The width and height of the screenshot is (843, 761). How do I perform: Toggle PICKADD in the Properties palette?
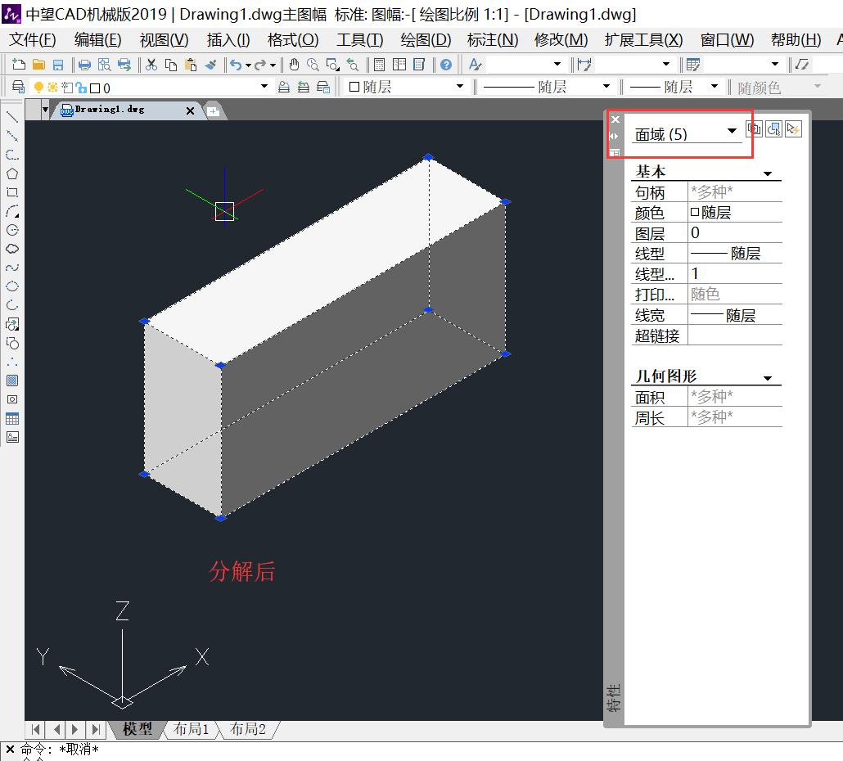click(x=754, y=128)
